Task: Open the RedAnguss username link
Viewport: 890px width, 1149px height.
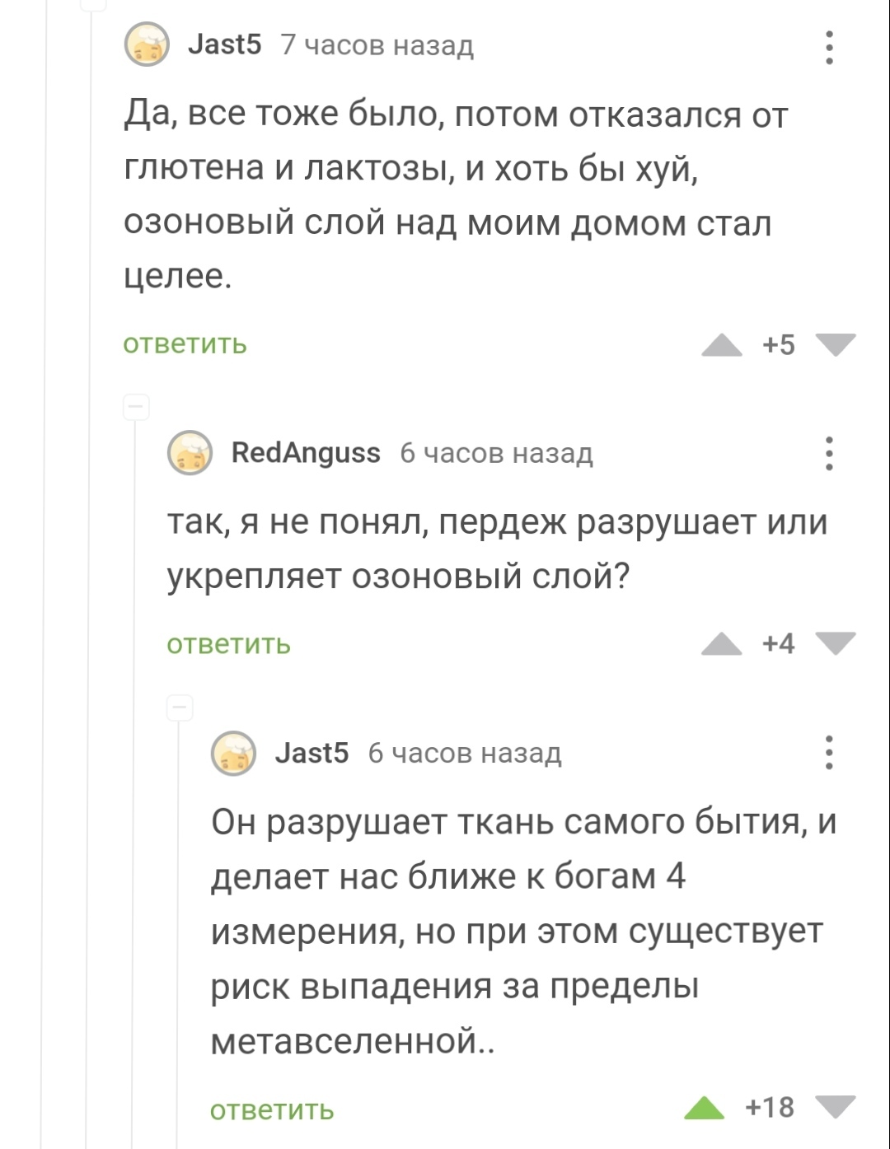Action: (x=306, y=453)
